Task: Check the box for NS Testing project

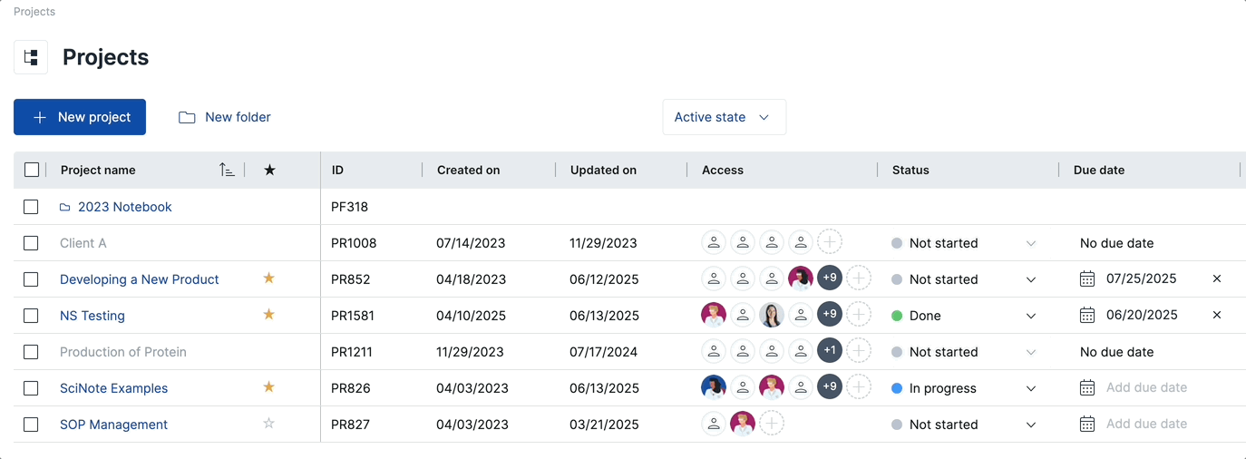Action: 31,316
